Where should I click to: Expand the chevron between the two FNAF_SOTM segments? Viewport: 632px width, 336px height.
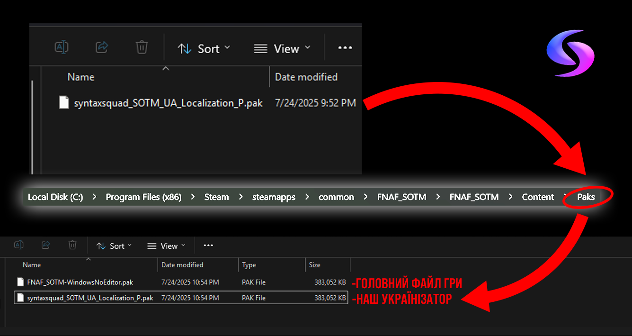pos(438,197)
